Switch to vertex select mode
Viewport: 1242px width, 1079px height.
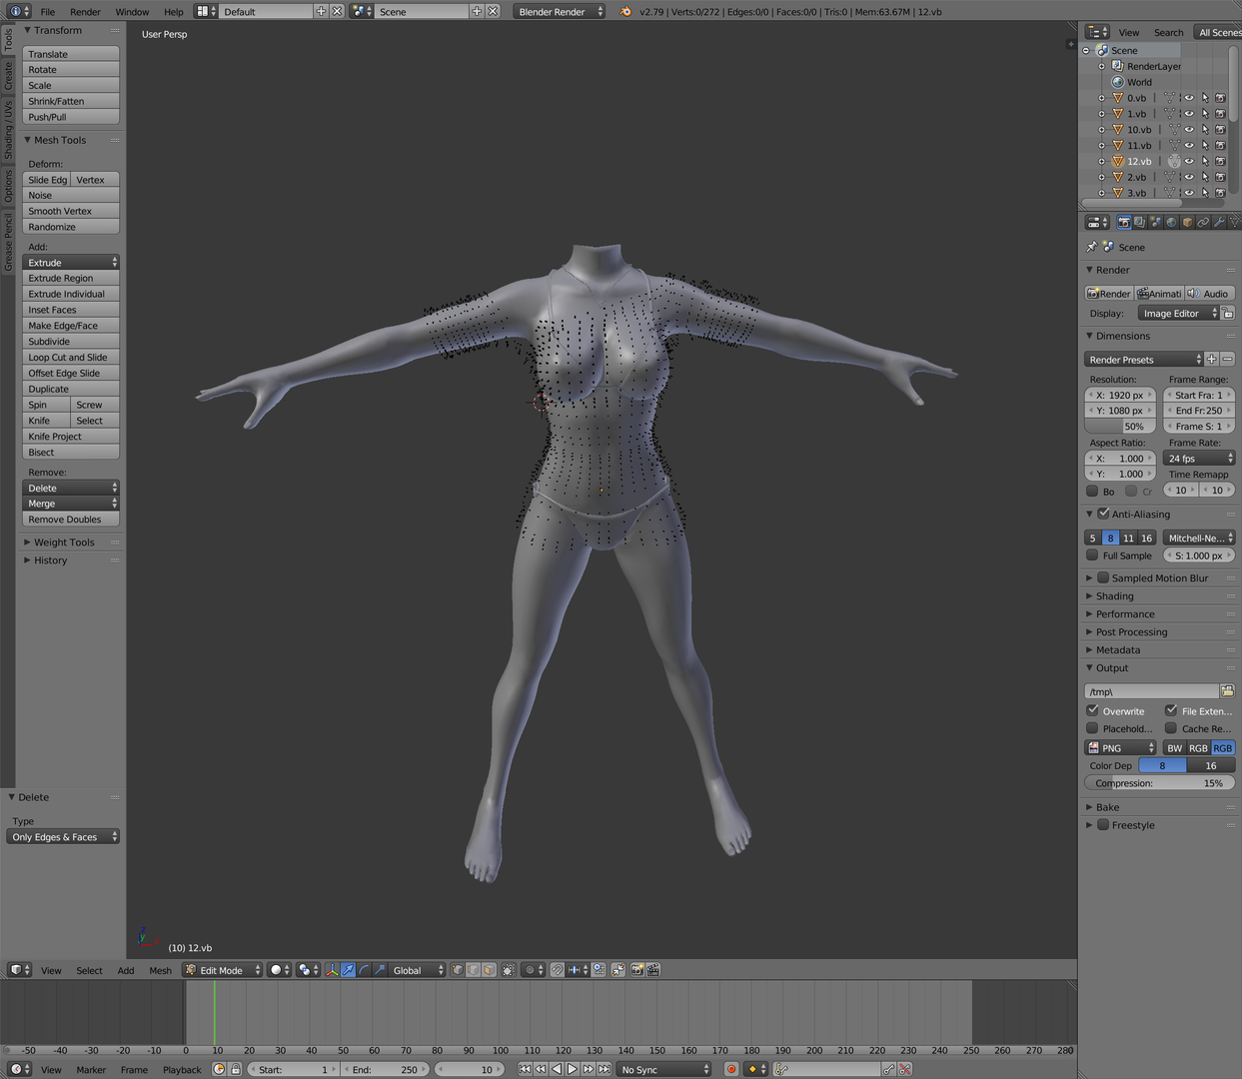tap(458, 970)
